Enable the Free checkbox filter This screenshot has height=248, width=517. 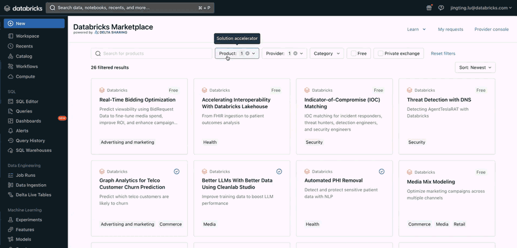coord(353,53)
